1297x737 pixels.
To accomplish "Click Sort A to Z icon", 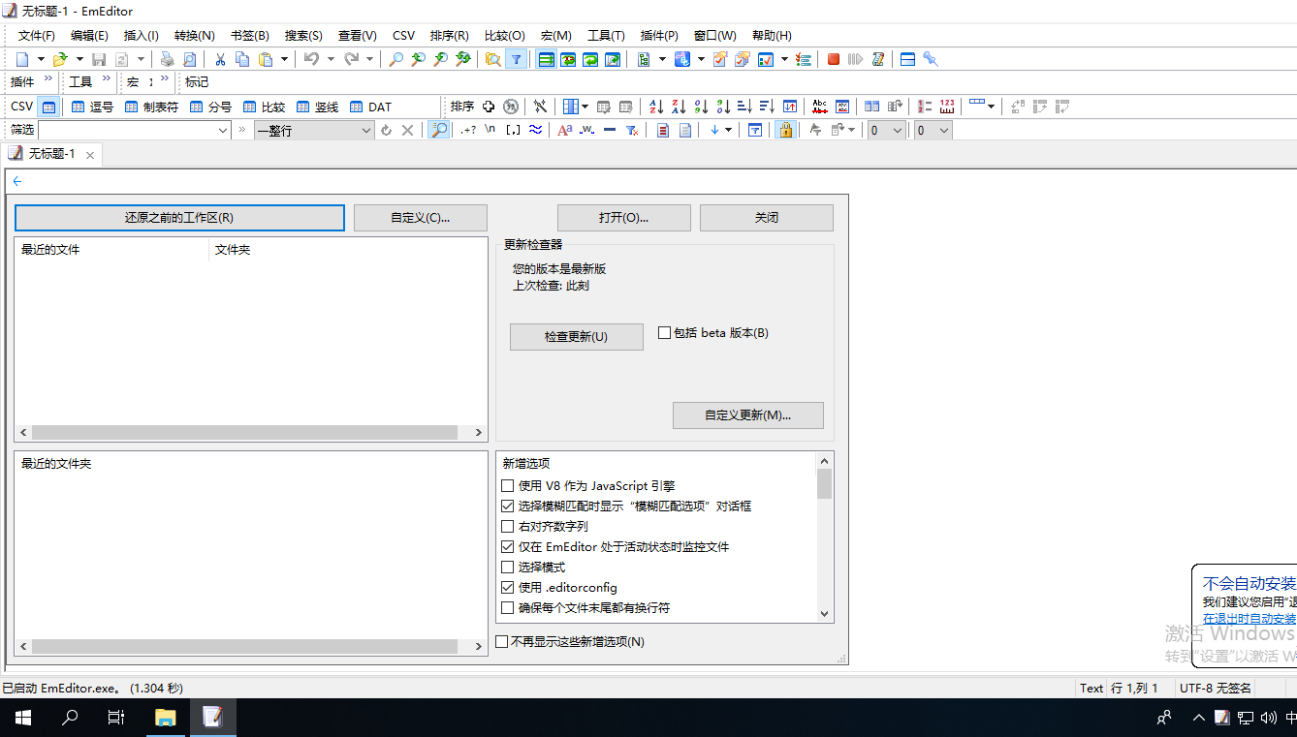I will pos(656,107).
